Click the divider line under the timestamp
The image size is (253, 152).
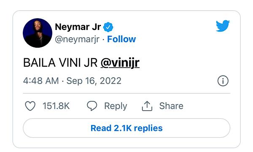tap(126, 93)
